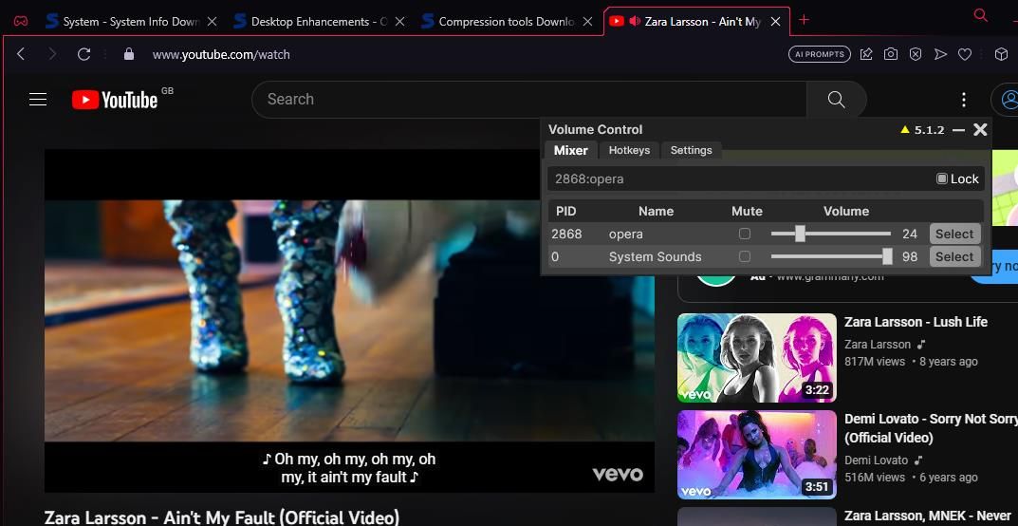Viewport: 1018px width, 526px height.
Task: Open the Settings tab in Volume Control
Action: [x=691, y=150]
